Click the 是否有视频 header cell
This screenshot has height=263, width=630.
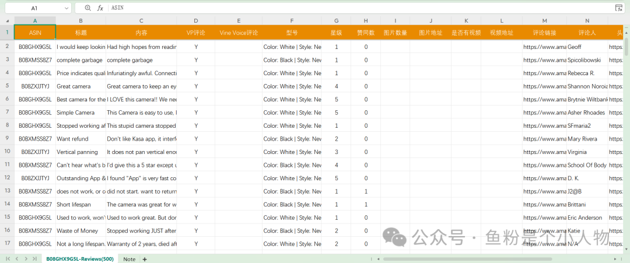[x=466, y=33]
